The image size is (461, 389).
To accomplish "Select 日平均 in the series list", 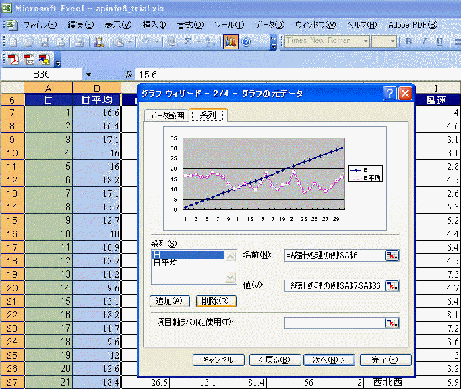I will 166,263.
